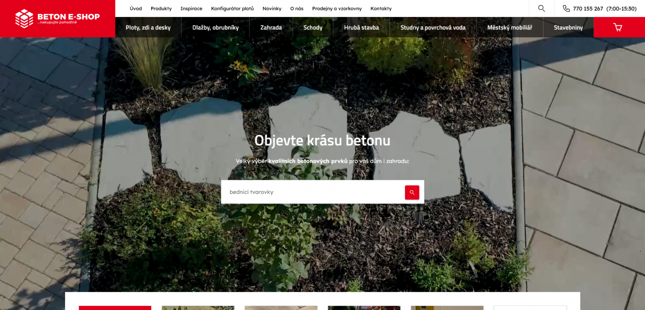Viewport: 645px width, 310px height.
Task: Go to the Úvod page
Action: (x=136, y=8)
